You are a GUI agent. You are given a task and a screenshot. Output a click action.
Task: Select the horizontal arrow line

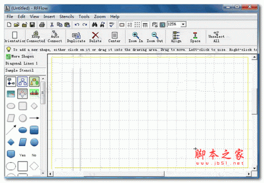34,118
